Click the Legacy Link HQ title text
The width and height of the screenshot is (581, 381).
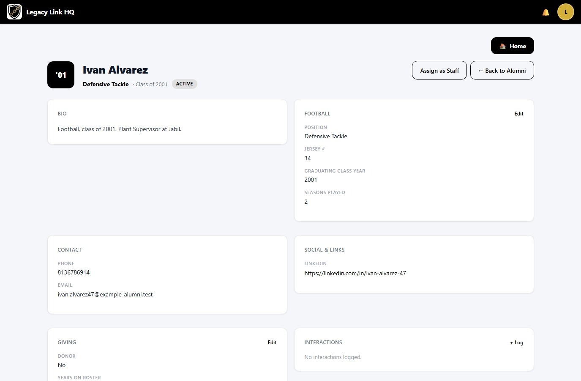tap(50, 12)
